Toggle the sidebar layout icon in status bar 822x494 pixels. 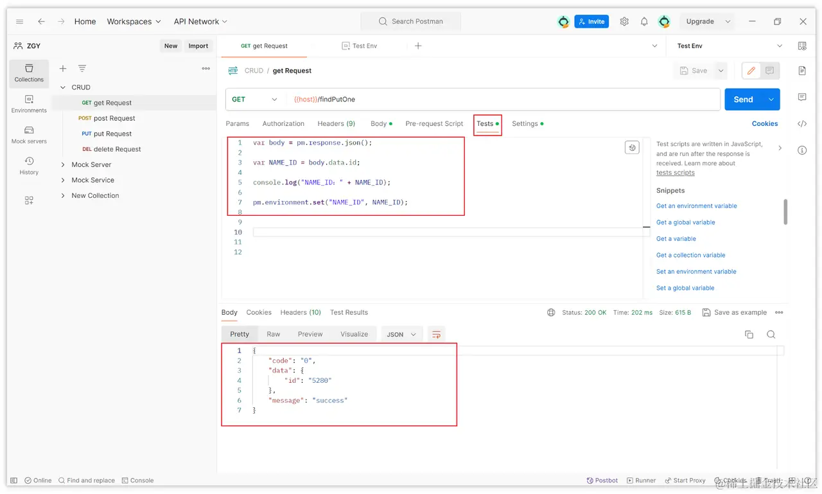(x=14, y=481)
